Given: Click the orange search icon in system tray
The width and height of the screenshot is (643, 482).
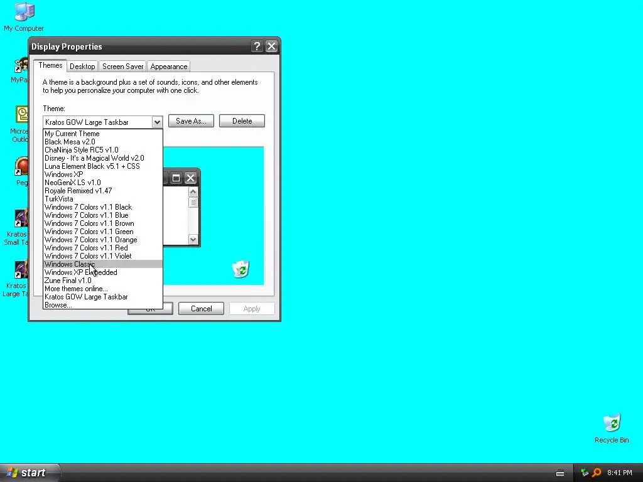Looking at the screenshot, I should [597, 473].
